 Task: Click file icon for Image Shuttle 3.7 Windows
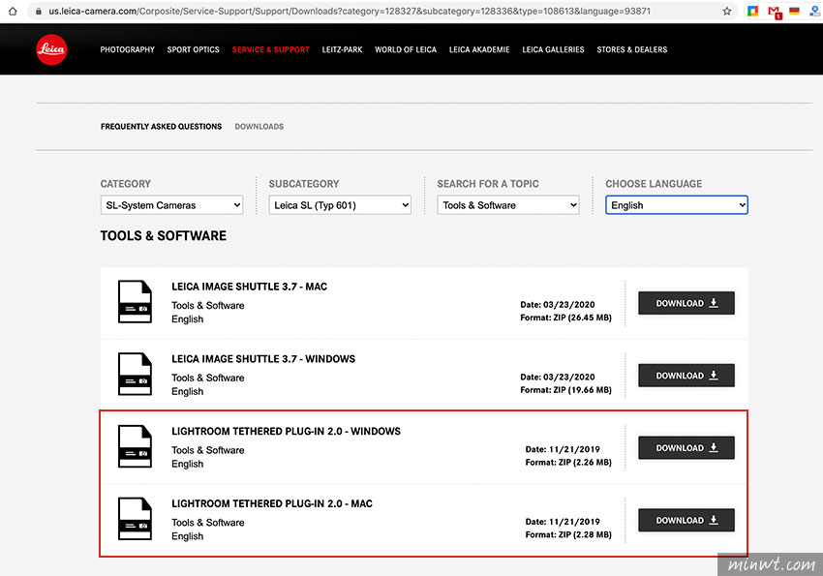click(x=135, y=374)
